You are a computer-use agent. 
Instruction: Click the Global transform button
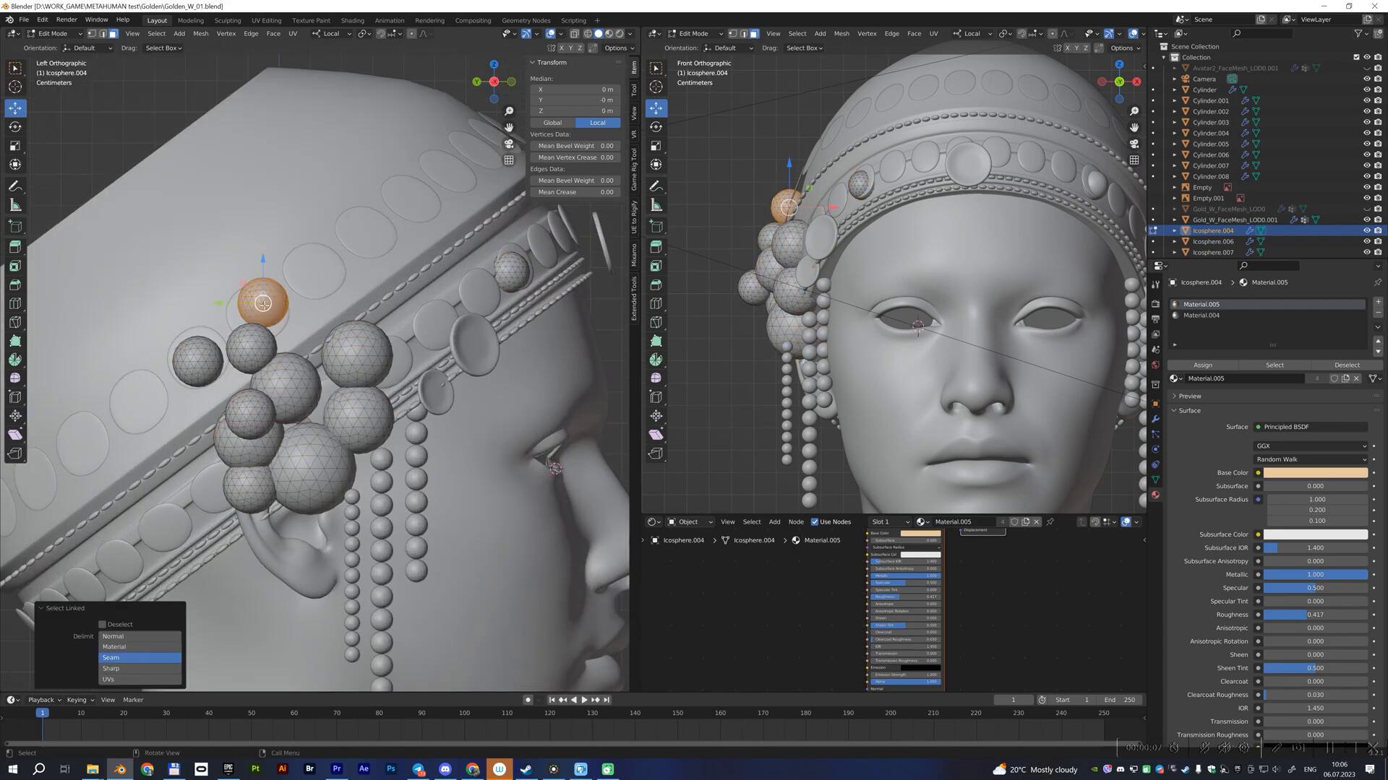click(552, 123)
